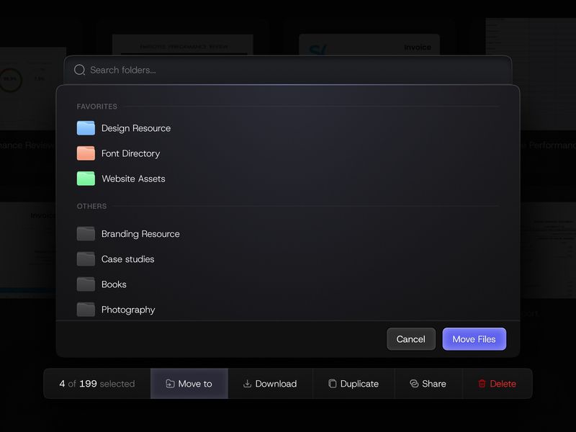Click the Duplicate toolbar button

pyautogui.click(x=354, y=384)
